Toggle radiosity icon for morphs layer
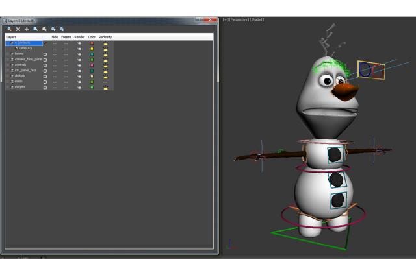 [105, 88]
